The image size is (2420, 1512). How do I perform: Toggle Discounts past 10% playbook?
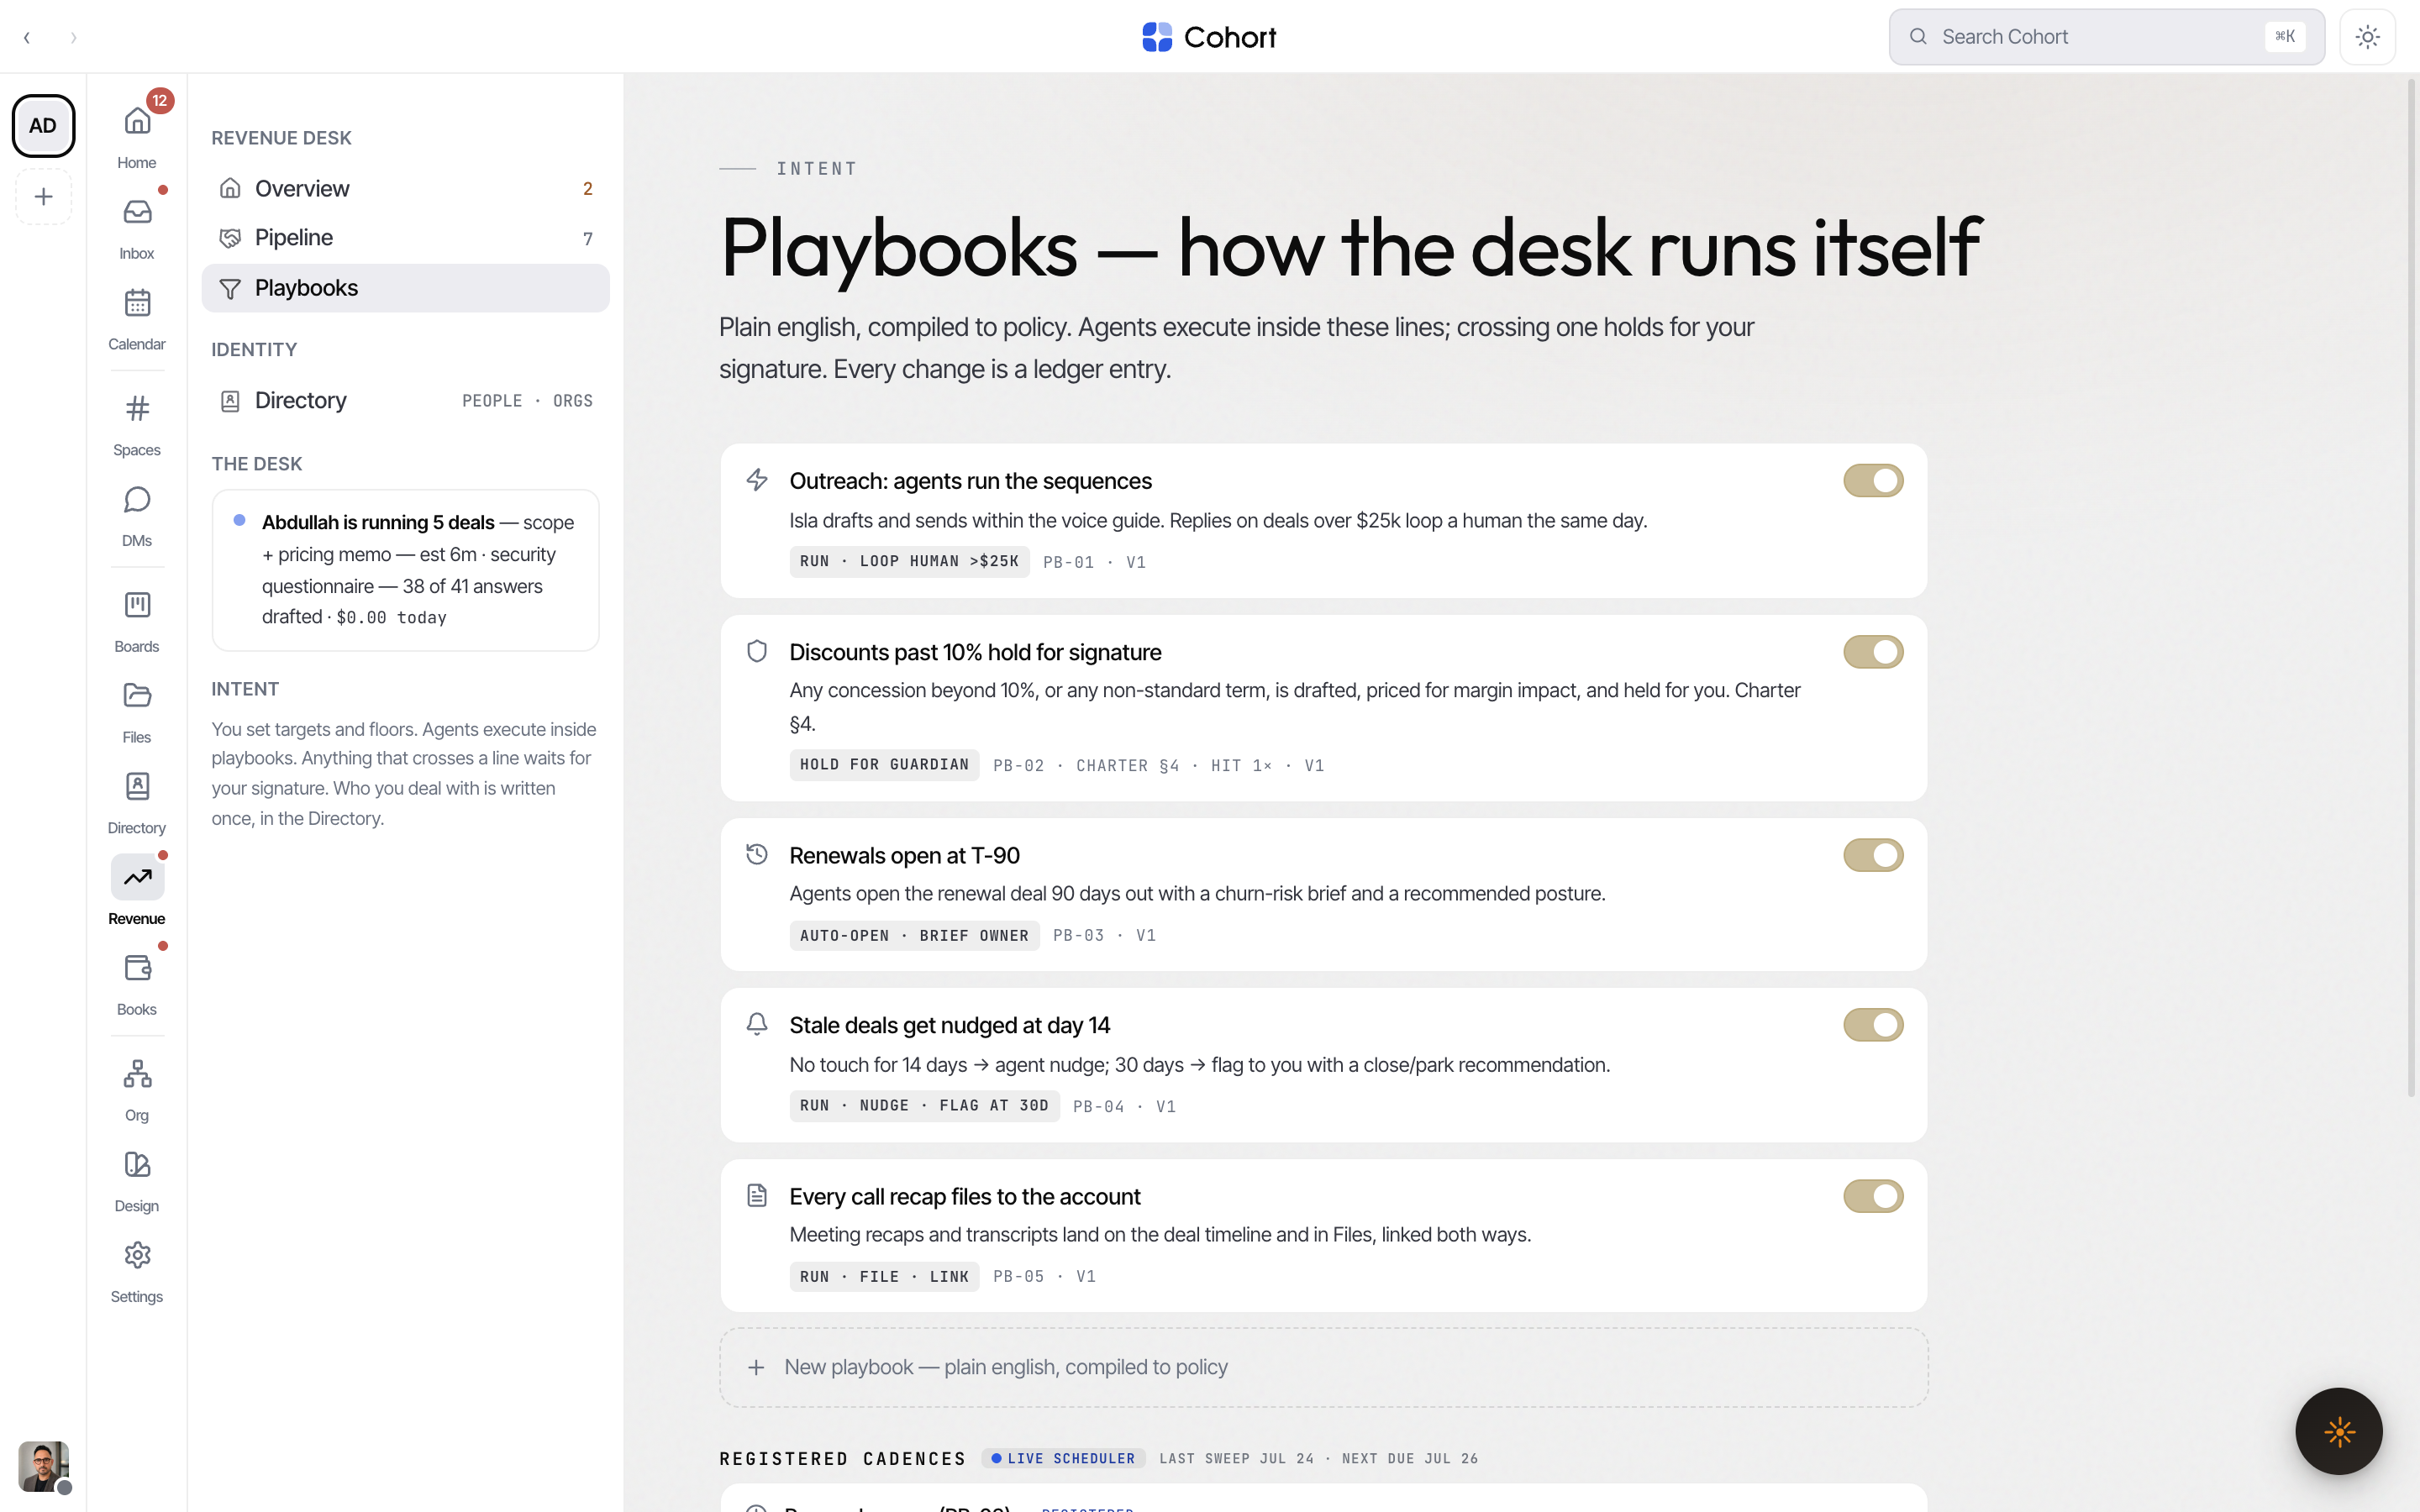pos(1873,652)
